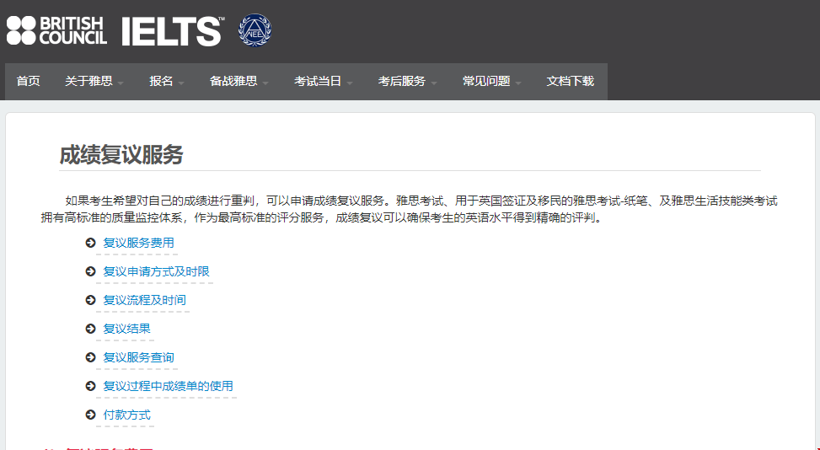The height and width of the screenshot is (450, 820).
Task: Expand dropdown arrow next to 关于雅思
Action: tap(121, 83)
